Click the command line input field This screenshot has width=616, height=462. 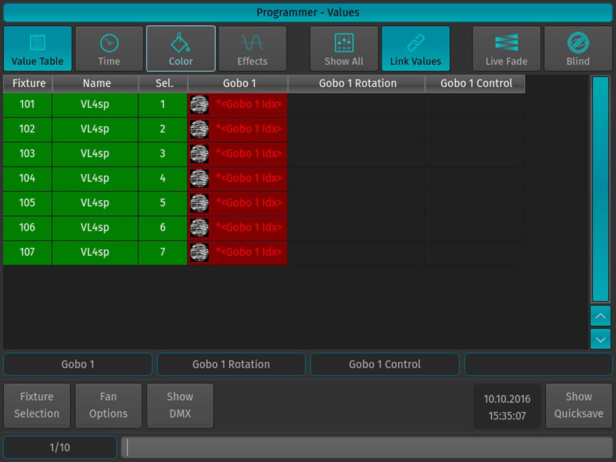point(367,448)
